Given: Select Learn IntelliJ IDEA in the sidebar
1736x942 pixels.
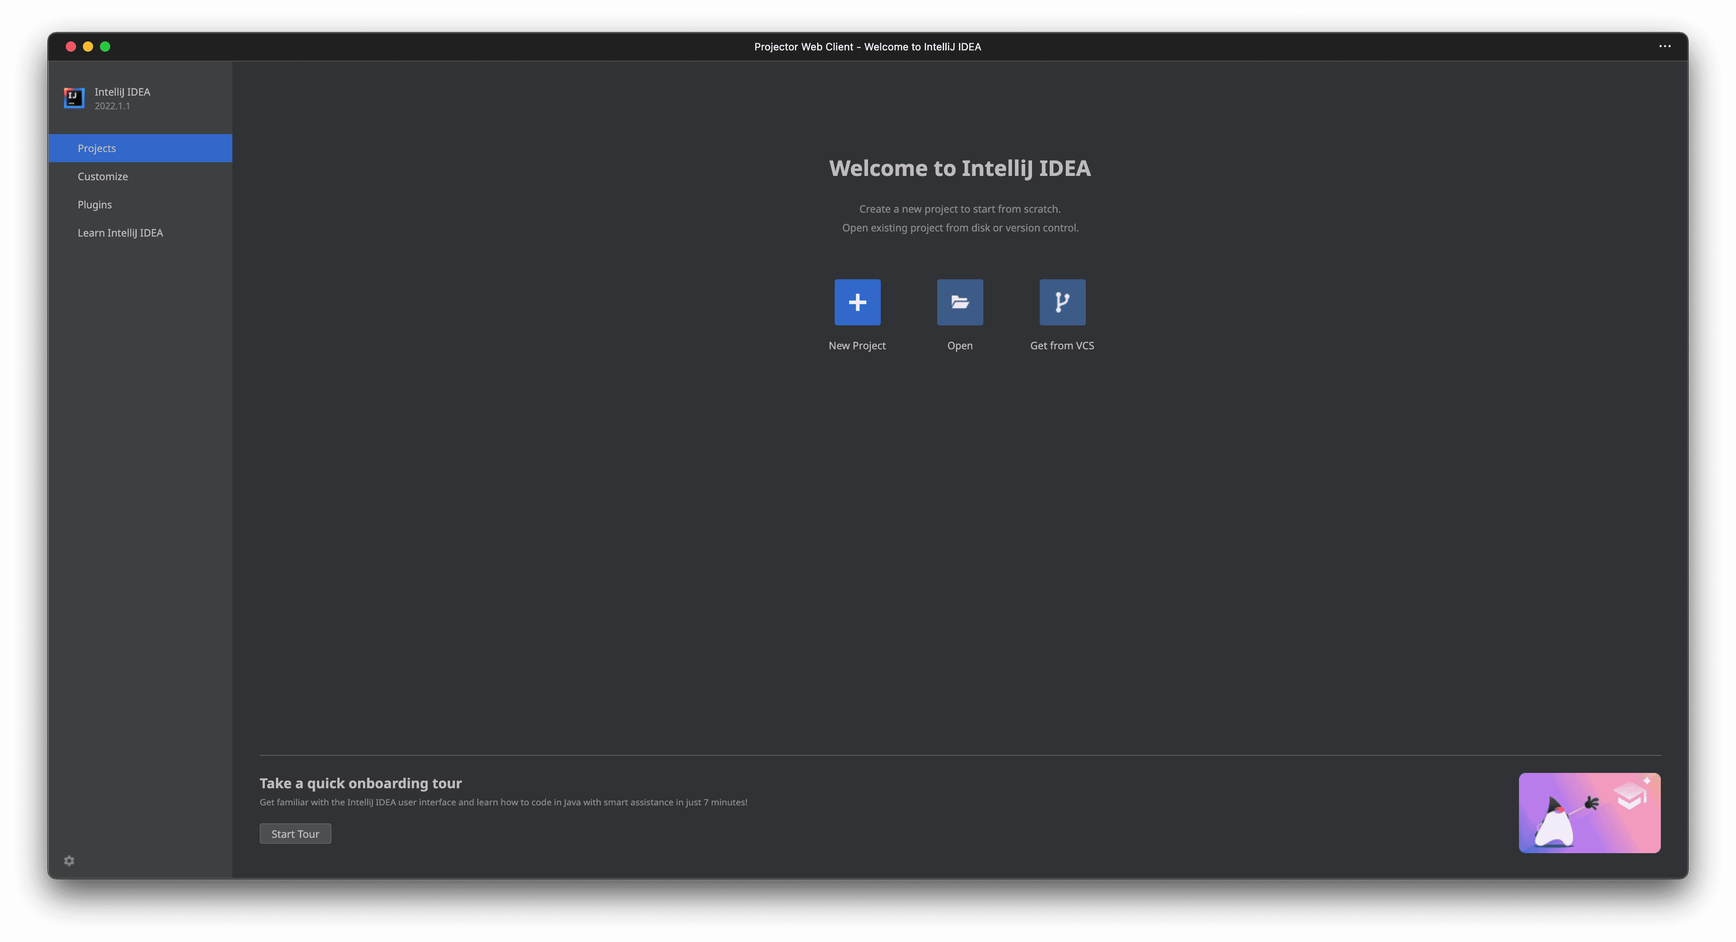Looking at the screenshot, I should pyautogui.click(x=120, y=232).
